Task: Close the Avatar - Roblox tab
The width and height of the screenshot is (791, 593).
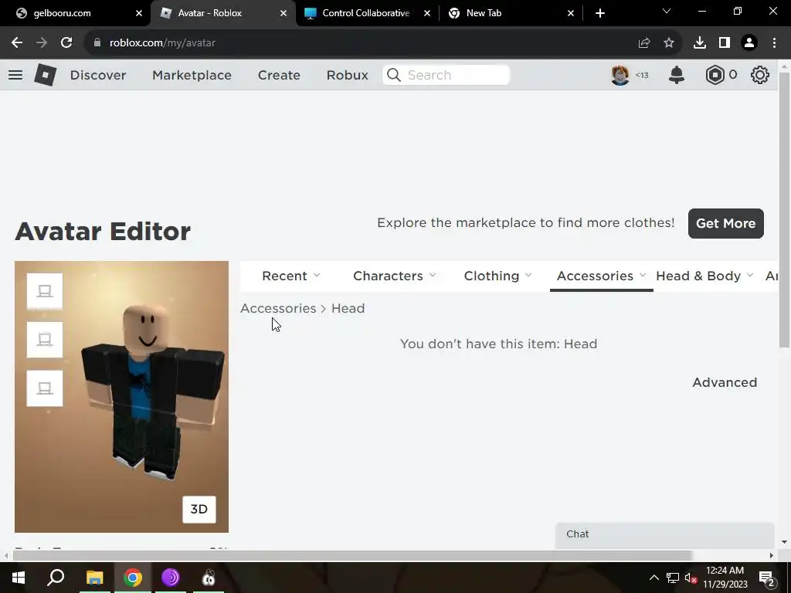Action: coord(283,13)
